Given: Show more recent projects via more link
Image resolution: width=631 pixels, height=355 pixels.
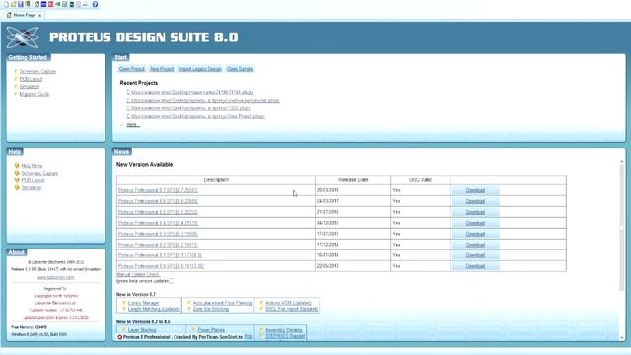Looking at the screenshot, I should click(x=132, y=125).
